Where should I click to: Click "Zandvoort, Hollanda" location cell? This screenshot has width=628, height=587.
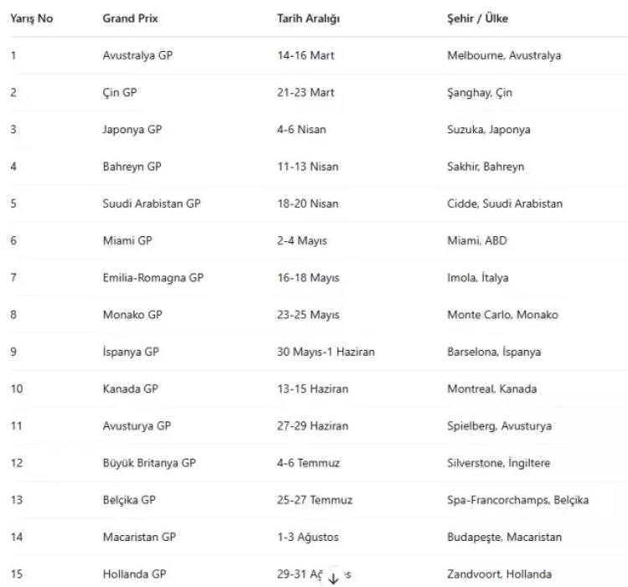click(499, 574)
